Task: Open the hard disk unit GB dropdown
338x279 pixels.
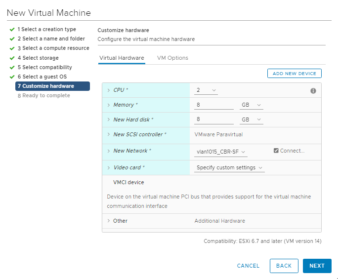Action: pos(251,120)
